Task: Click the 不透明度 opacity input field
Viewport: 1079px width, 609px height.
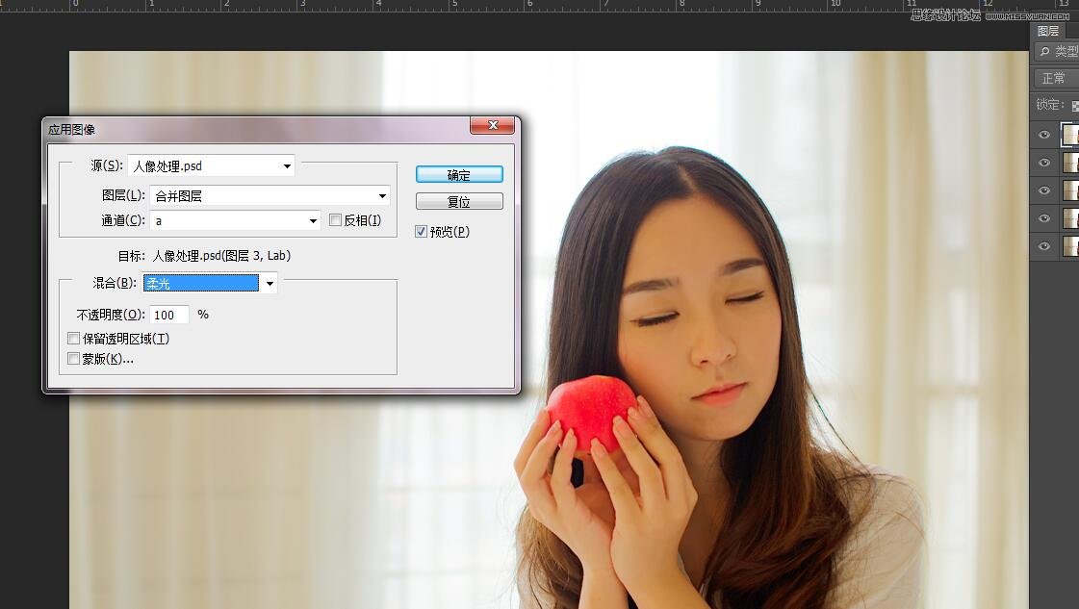Action: pos(169,315)
